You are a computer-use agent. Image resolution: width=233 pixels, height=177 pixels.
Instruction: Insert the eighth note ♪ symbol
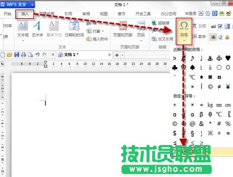[193, 58]
